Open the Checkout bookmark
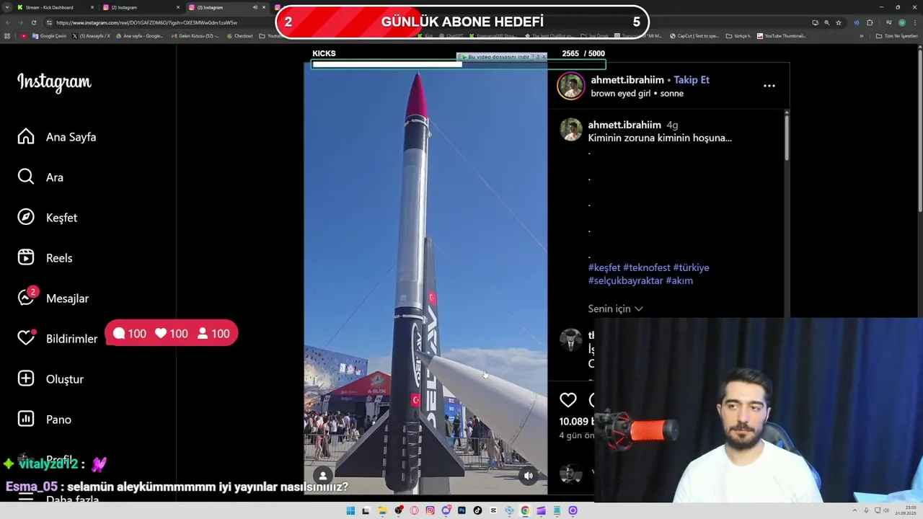923x519 pixels. click(239, 36)
